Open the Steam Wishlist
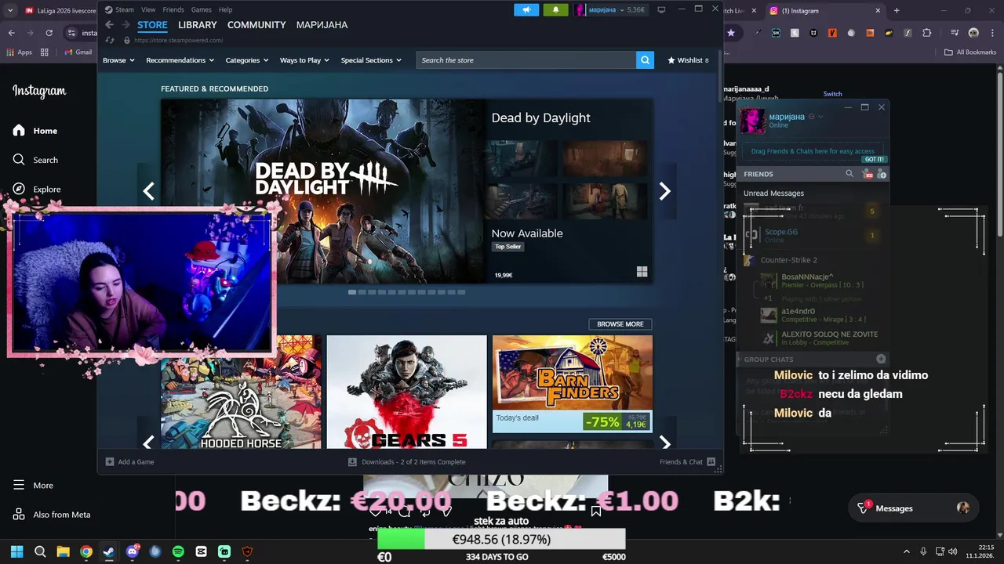This screenshot has height=564, width=1004. [688, 60]
